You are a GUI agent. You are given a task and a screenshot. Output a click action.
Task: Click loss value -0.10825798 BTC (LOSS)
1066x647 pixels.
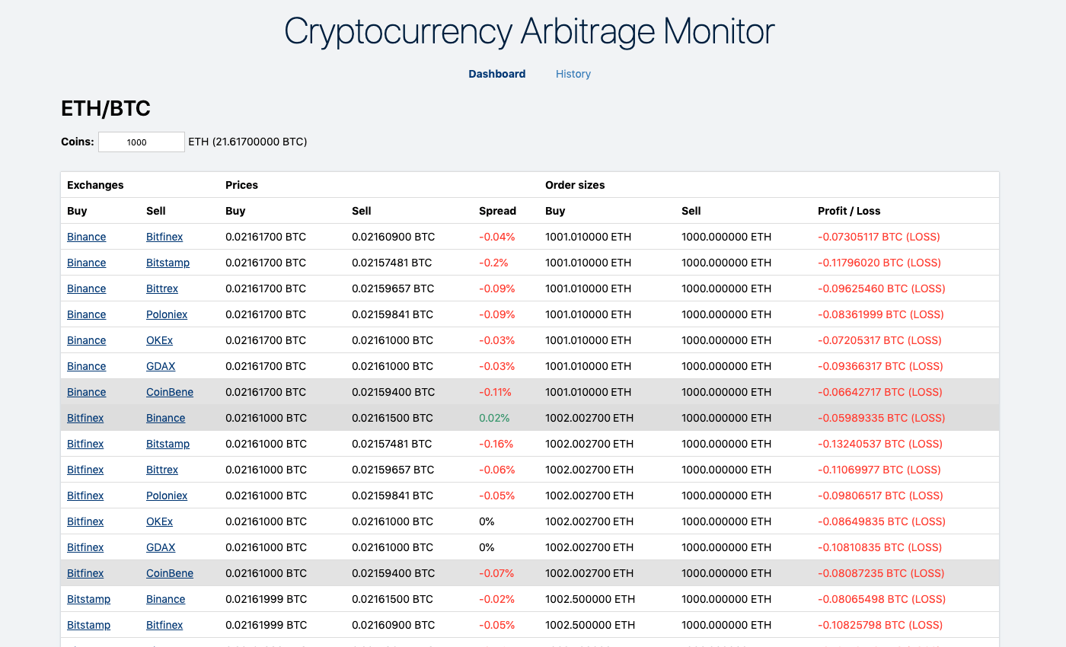click(x=880, y=625)
